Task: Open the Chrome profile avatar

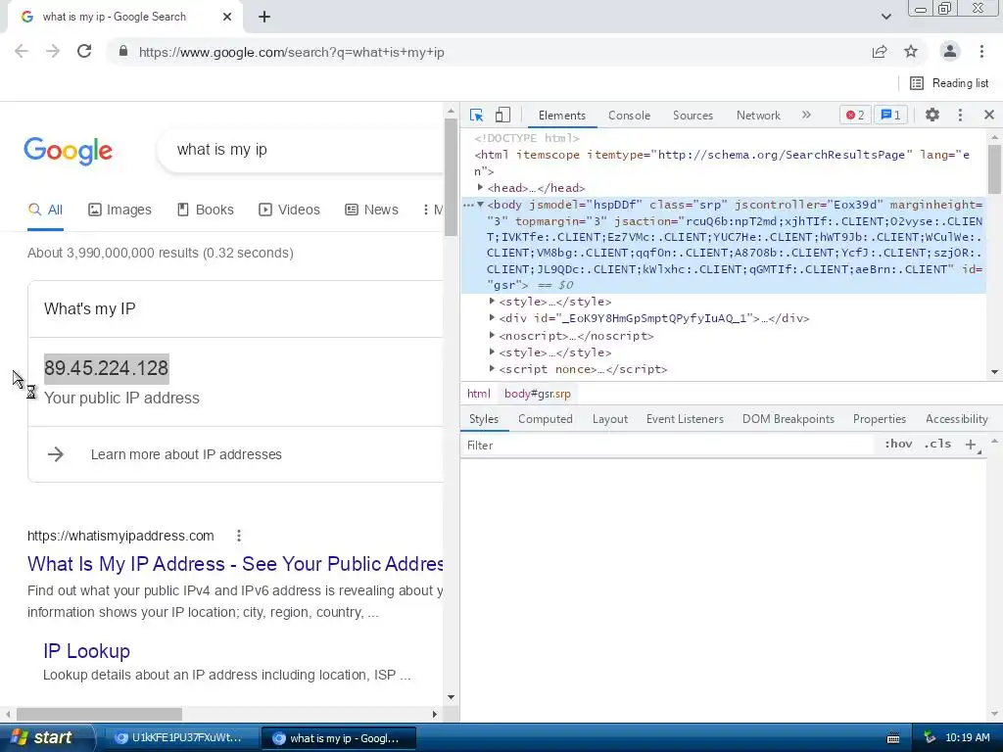Action: tap(950, 51)
